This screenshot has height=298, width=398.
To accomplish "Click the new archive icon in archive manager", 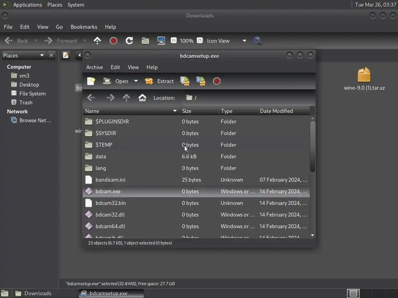I will click(x=91, y=81).
